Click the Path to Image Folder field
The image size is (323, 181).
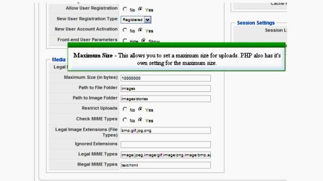tap(166, 99)
